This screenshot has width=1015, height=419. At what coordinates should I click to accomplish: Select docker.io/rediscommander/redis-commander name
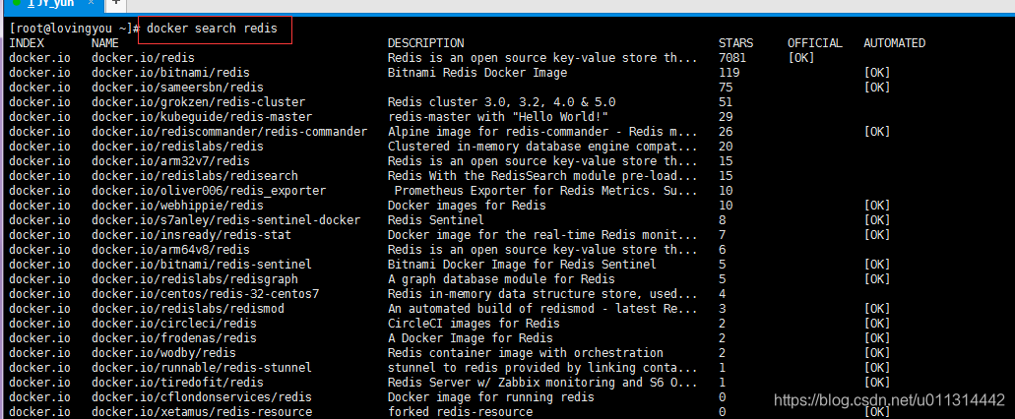click(x=229, y=132)
